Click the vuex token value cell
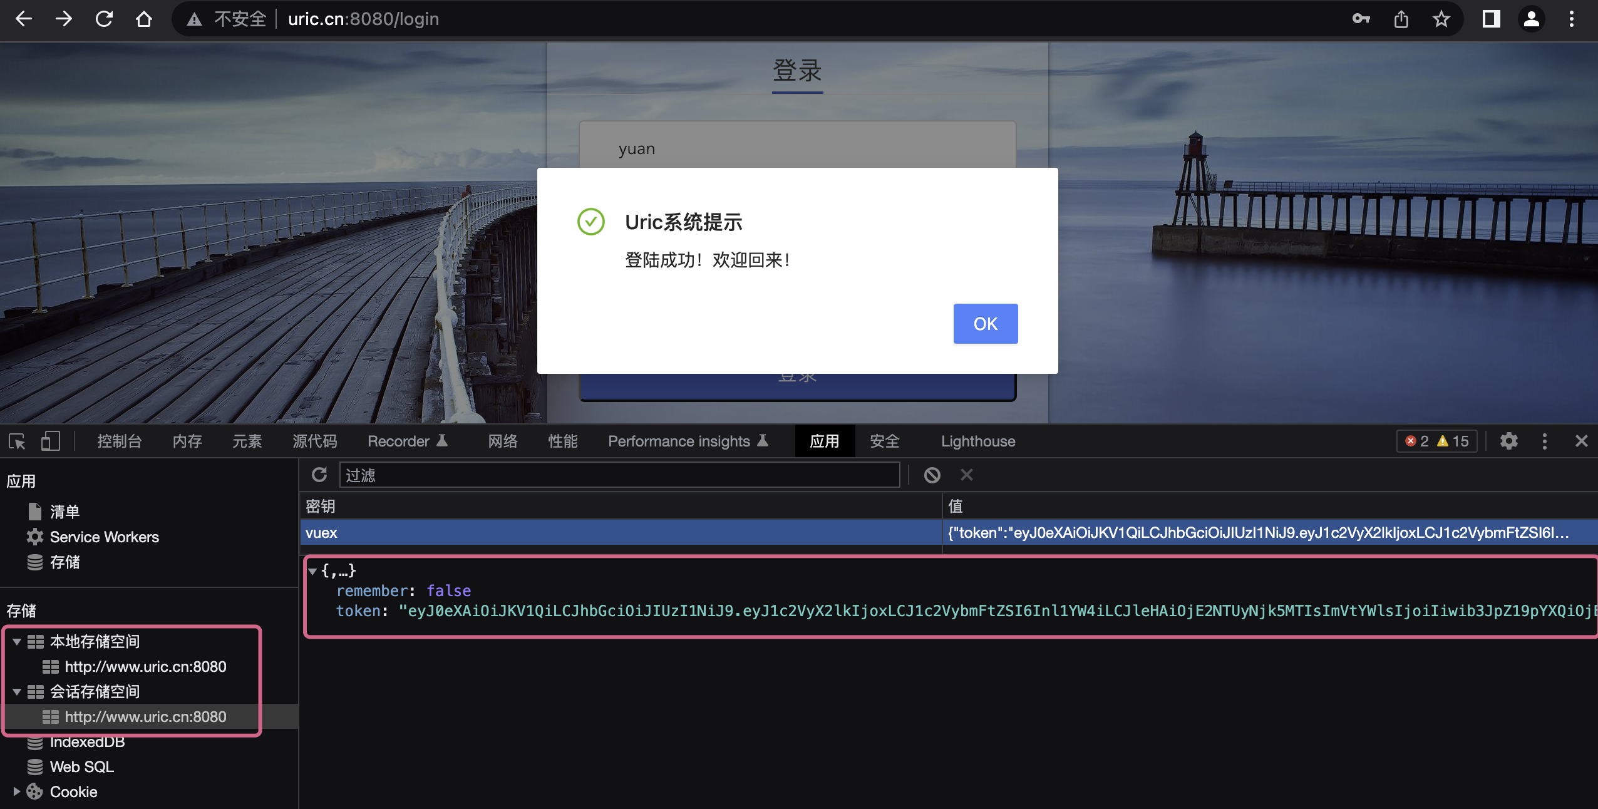 1270,533
